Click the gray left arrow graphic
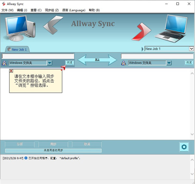 pos(54,29)
